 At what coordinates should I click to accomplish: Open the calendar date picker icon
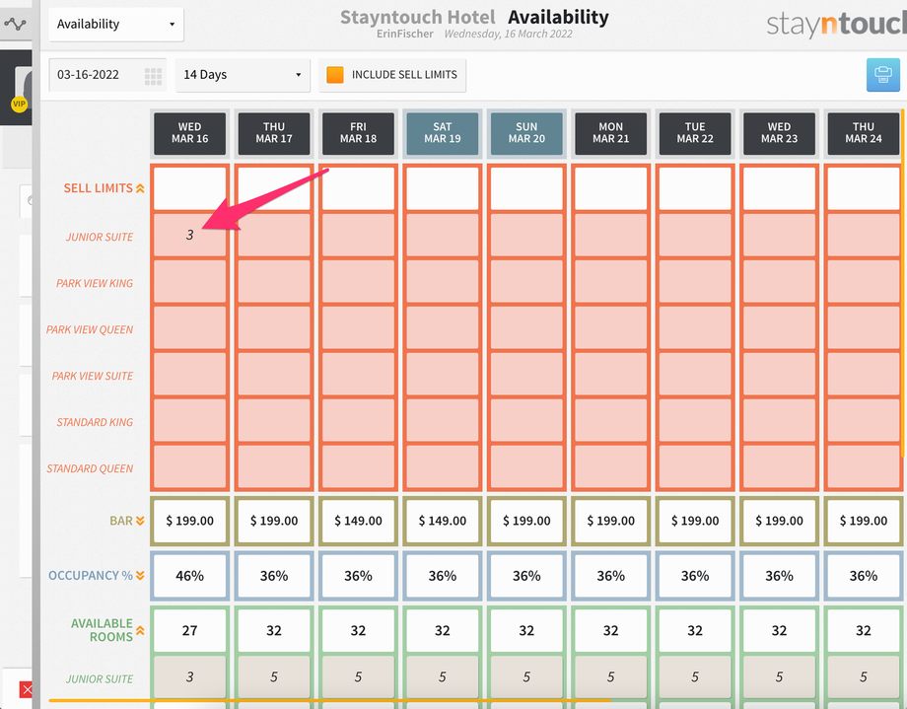coord(153,76)
